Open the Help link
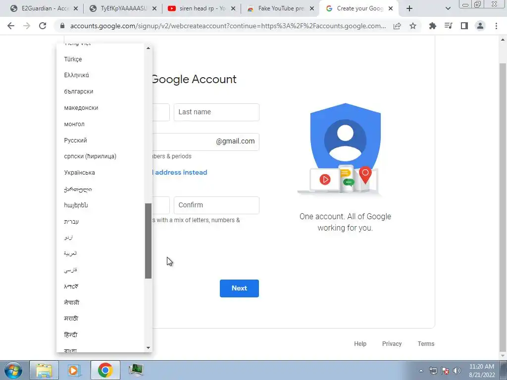 tap(360, 344)
